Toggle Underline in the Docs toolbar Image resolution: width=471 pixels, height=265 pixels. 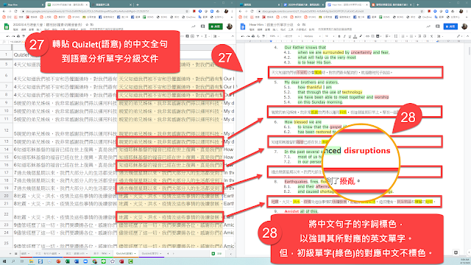click(350, 36)
